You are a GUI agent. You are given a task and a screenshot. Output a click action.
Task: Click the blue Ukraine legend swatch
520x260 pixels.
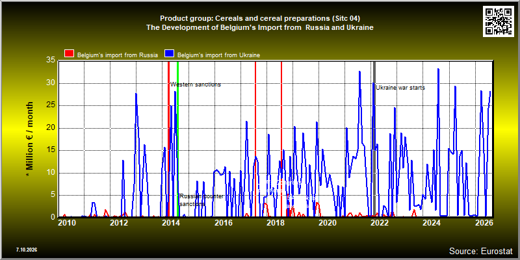(170, 54)
